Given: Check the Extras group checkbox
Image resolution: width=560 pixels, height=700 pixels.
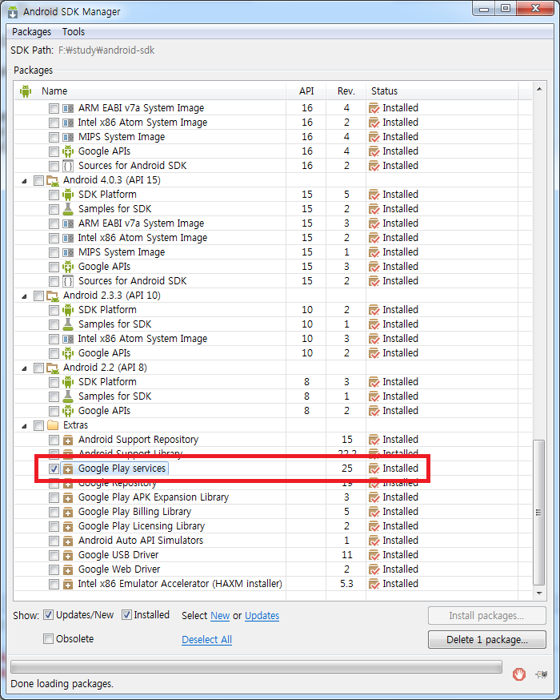Looking at the screenshot, I should coord(38,425).
